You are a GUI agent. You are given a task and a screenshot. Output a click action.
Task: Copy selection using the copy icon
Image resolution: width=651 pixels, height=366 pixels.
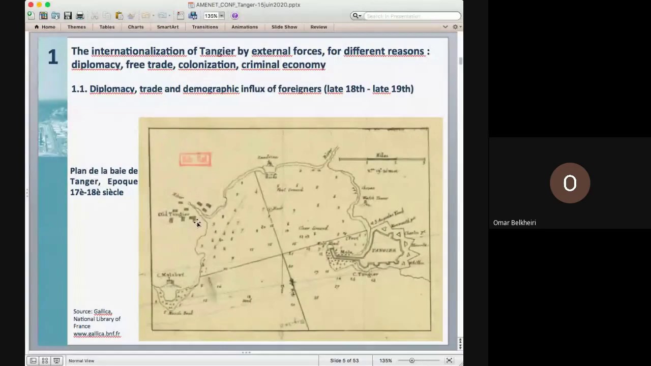click(x=107, y=16)
